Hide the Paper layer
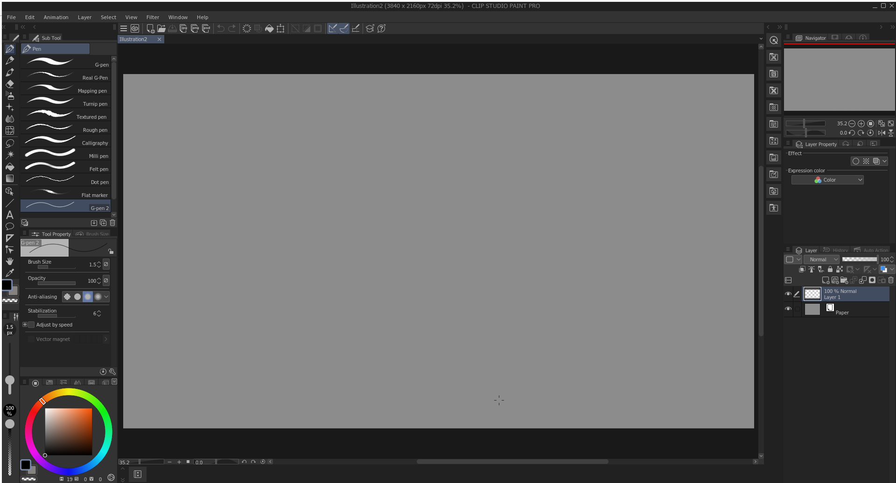The width and height of the screenshot is (896, 483). point(788,309)
